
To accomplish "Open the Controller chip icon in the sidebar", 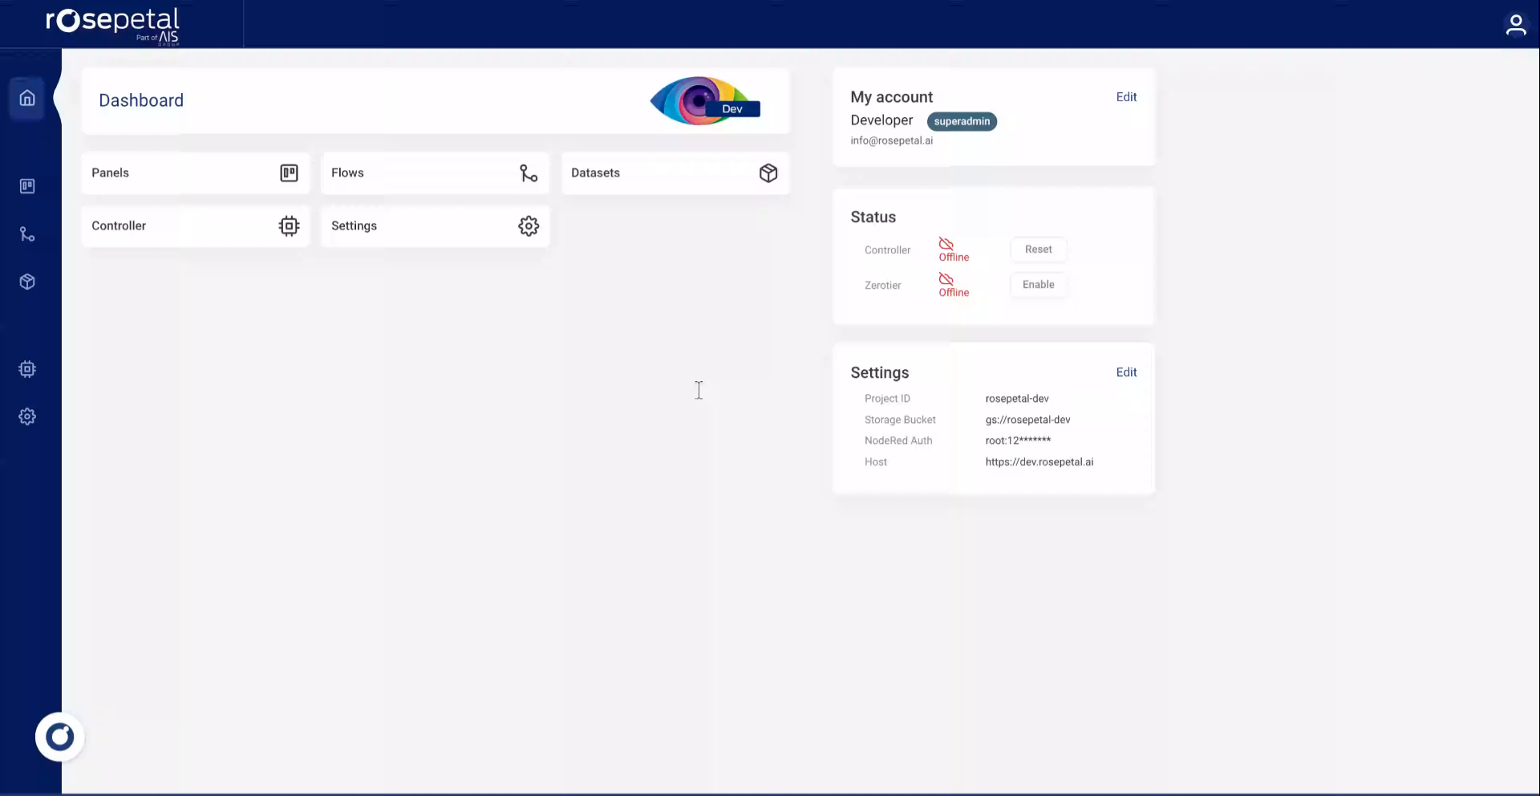I will pos(27,369).
